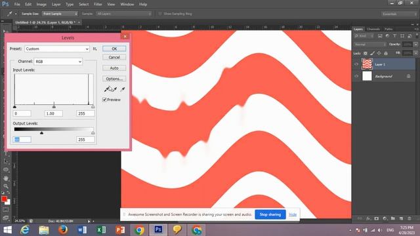Select the Zoom tool in the toolbar
This screenshot has height=236, width=420.
click(6, 186)
